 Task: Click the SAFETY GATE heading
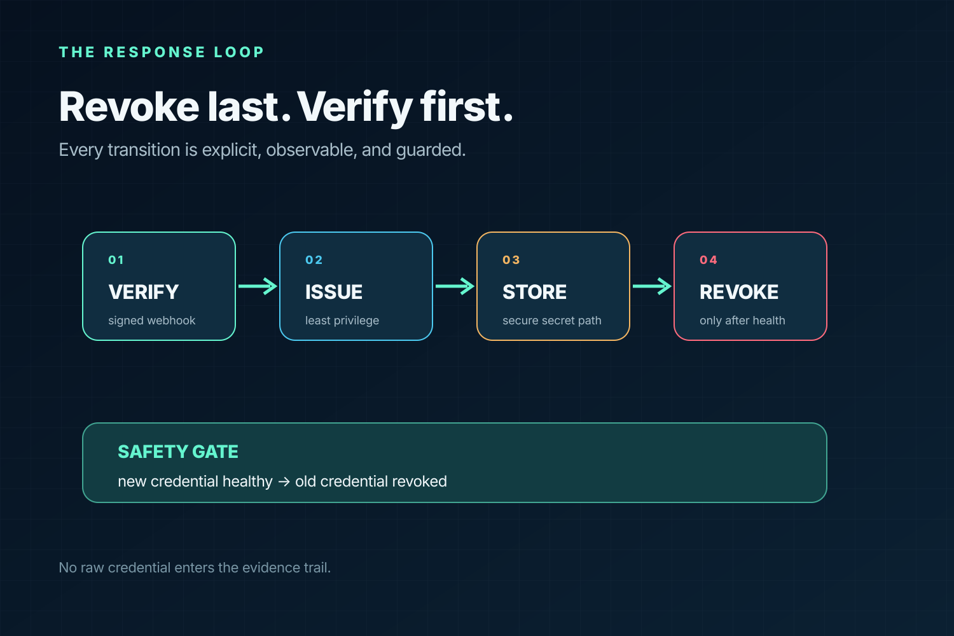point(178,452)
